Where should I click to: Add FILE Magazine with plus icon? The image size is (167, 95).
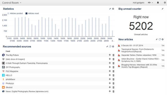pos(110,71)
